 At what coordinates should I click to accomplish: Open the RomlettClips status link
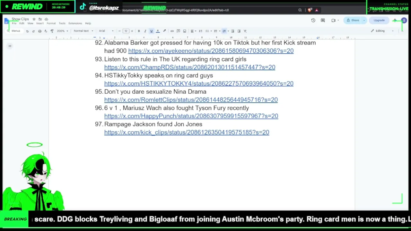point(191,100)
